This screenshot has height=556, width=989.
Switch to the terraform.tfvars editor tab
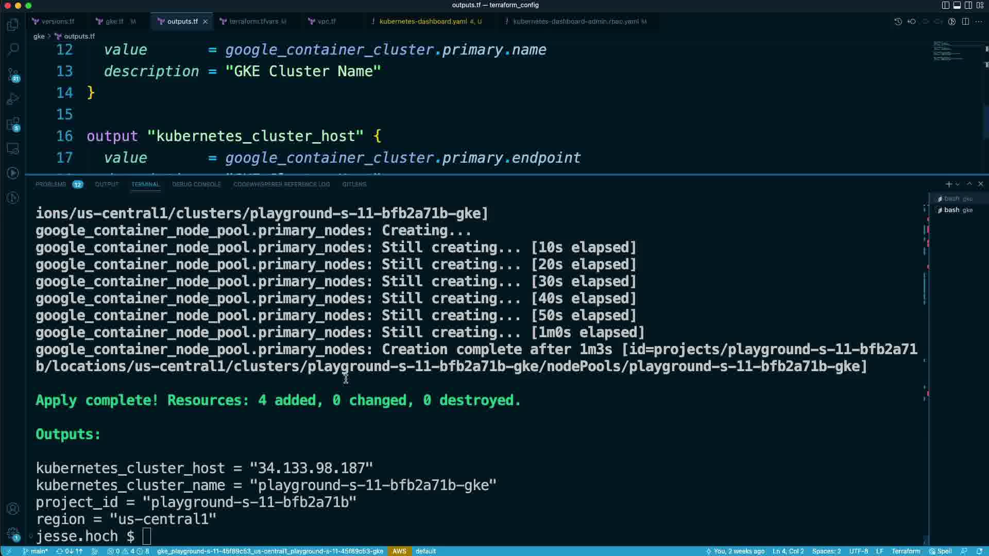click(x=253, y=22)
